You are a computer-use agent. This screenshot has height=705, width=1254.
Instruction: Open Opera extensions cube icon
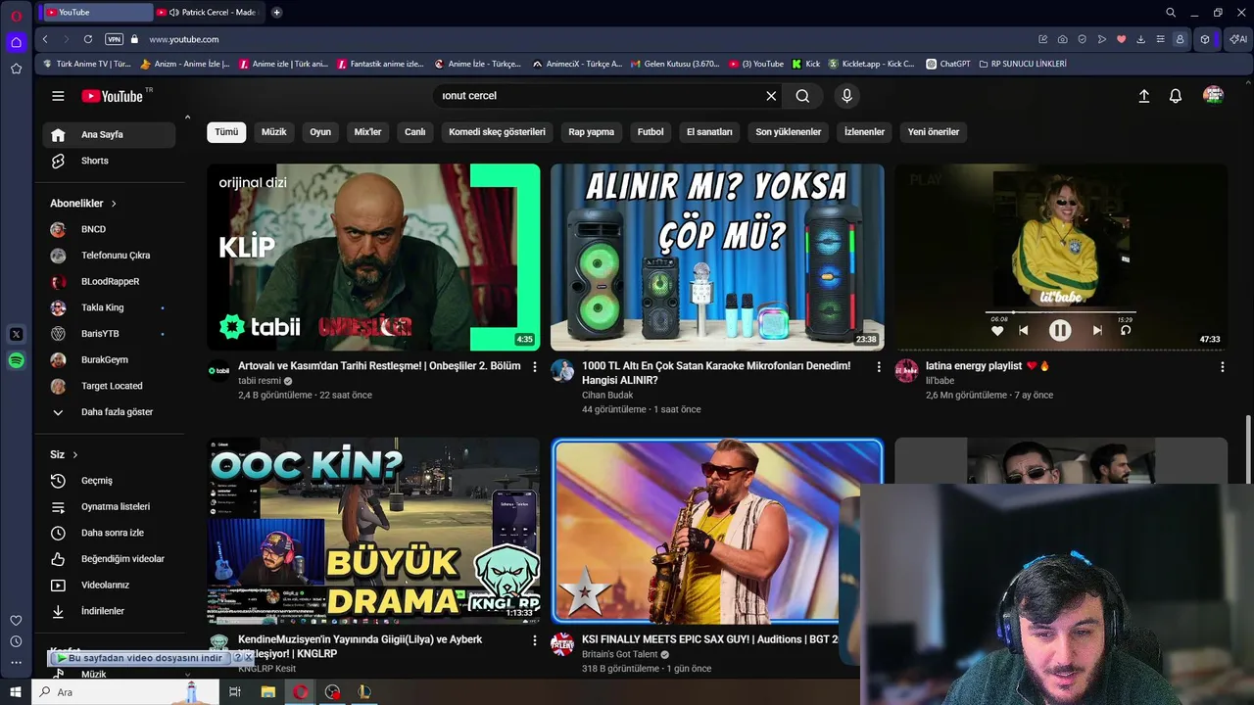(1205, 39)
